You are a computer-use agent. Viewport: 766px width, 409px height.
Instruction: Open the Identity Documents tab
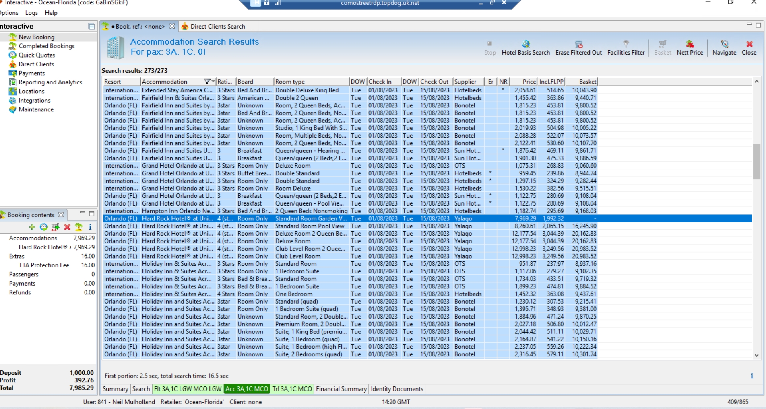point(397,389)
